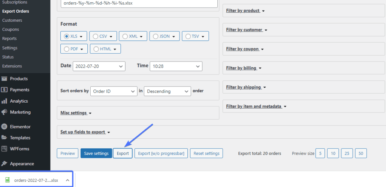This screenshot has width=386, height=187.
Task: Open Customers submenu item
Action: coord(12,20)
